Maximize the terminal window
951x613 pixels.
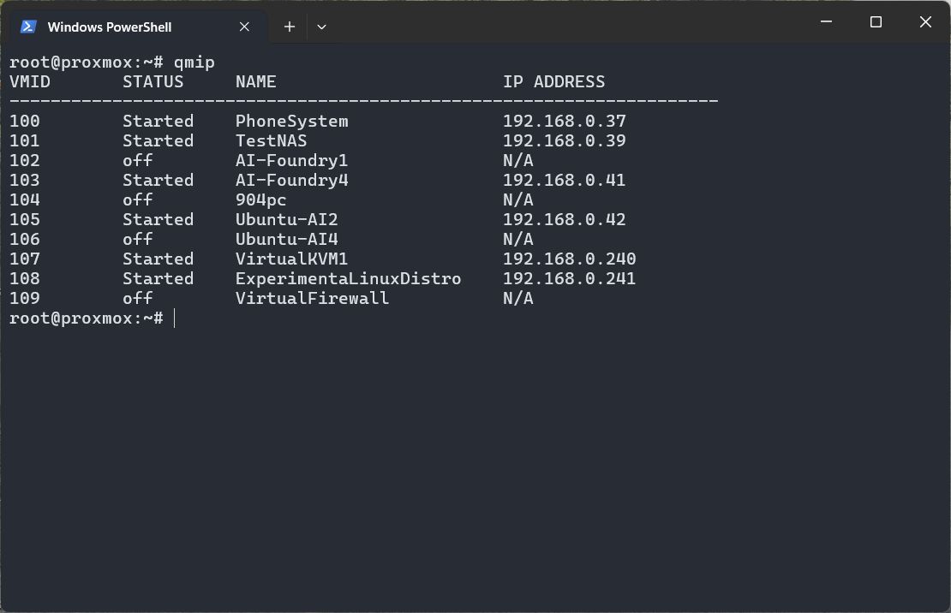[876, 21]
